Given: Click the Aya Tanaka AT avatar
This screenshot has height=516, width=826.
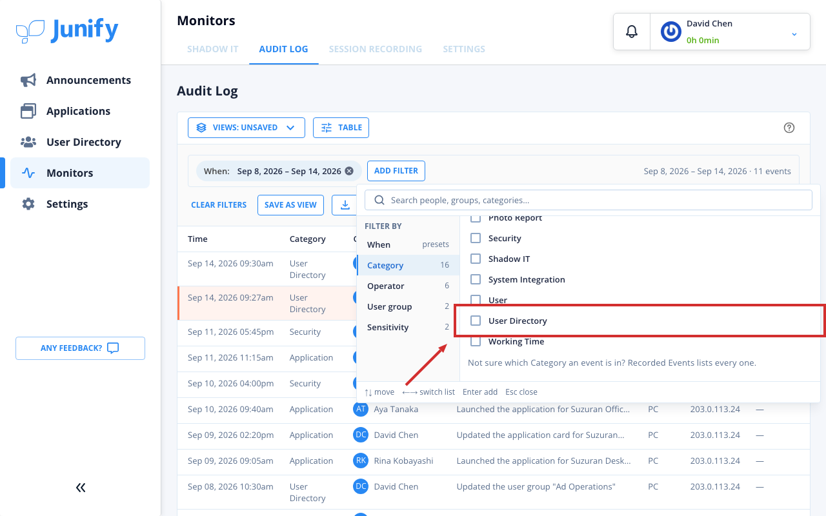Looking at the screenshot, I should 361,409.
